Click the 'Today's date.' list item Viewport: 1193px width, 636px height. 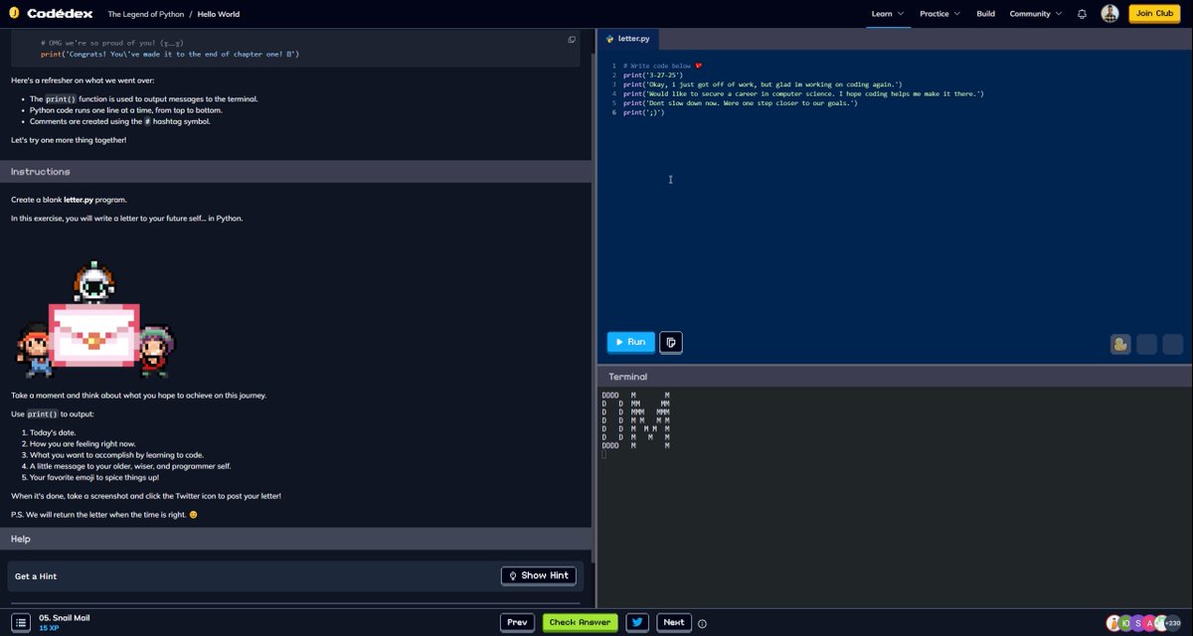click(x=53, y=433)
